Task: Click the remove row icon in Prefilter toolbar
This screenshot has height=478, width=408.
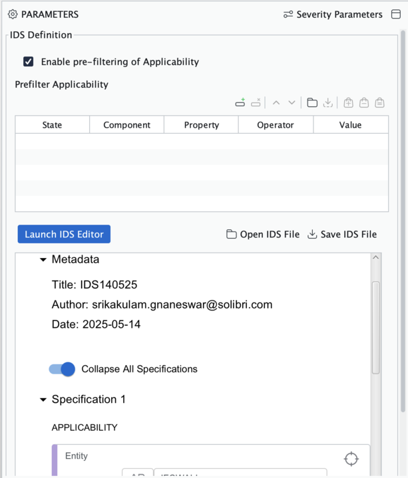Action: click(256, 103)
